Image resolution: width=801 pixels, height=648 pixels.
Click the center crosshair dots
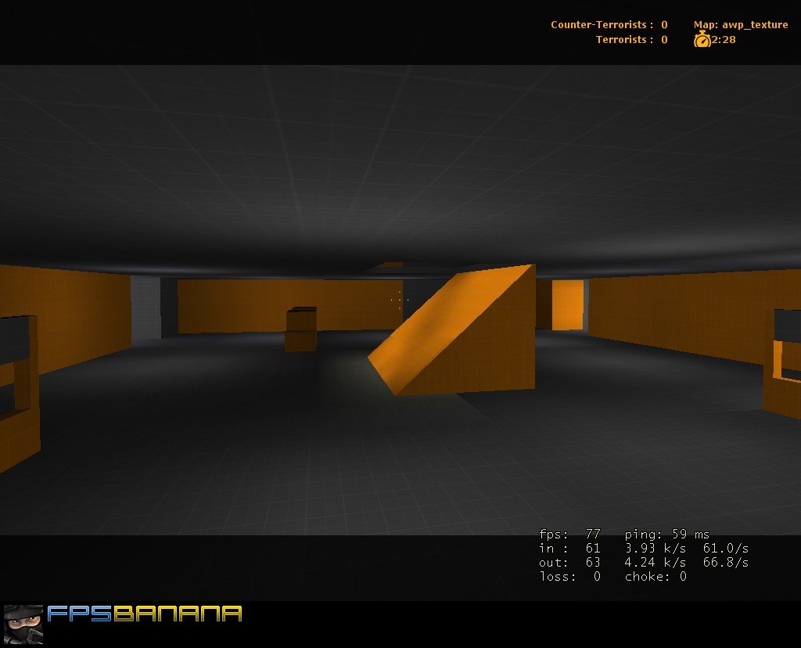(x=399, y=299)
